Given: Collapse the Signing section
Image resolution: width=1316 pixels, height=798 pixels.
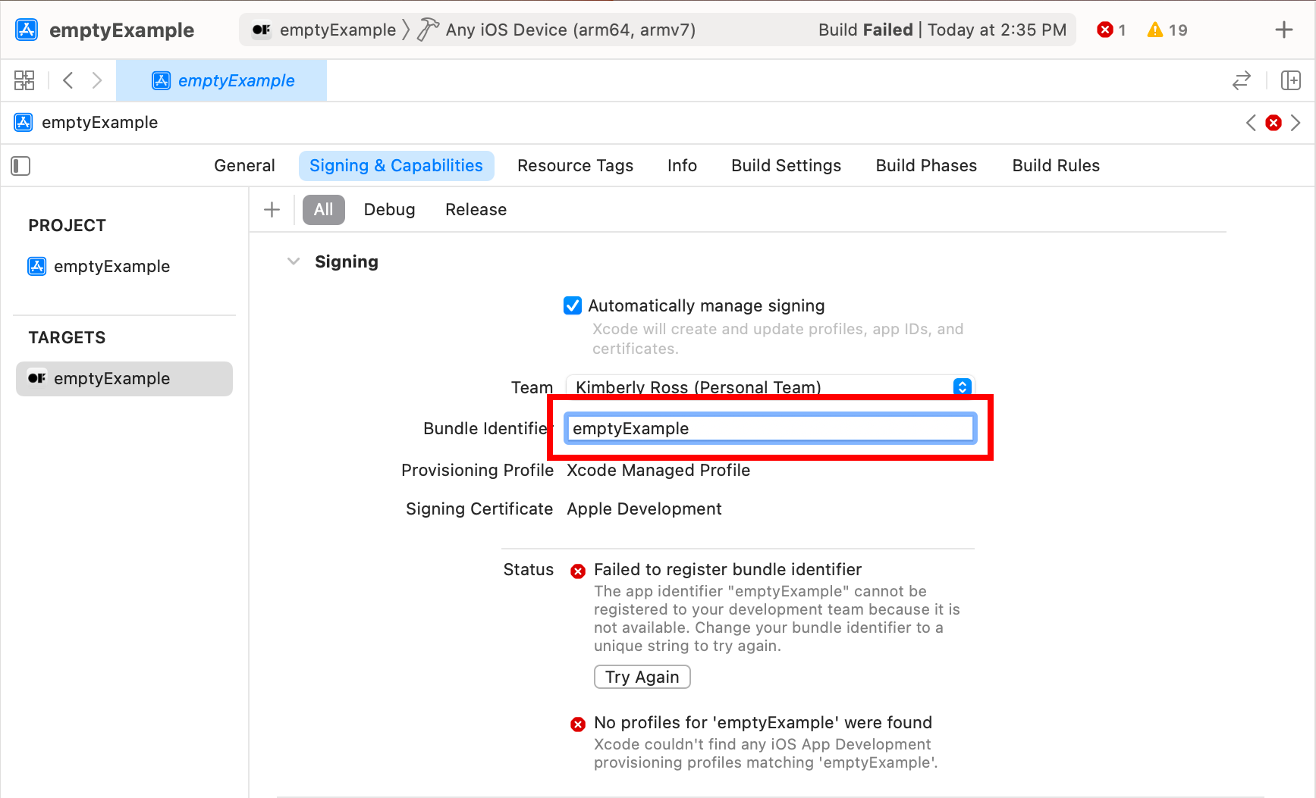Looking at the screenshot, I should tap(294, 261).
